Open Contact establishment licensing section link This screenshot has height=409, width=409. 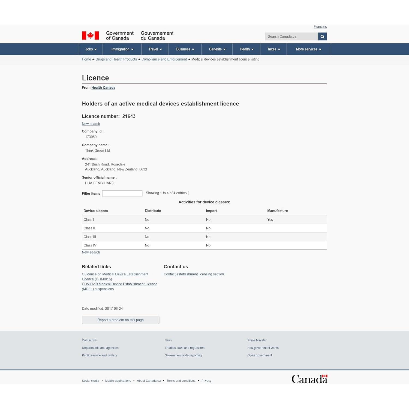pos(194,274)
